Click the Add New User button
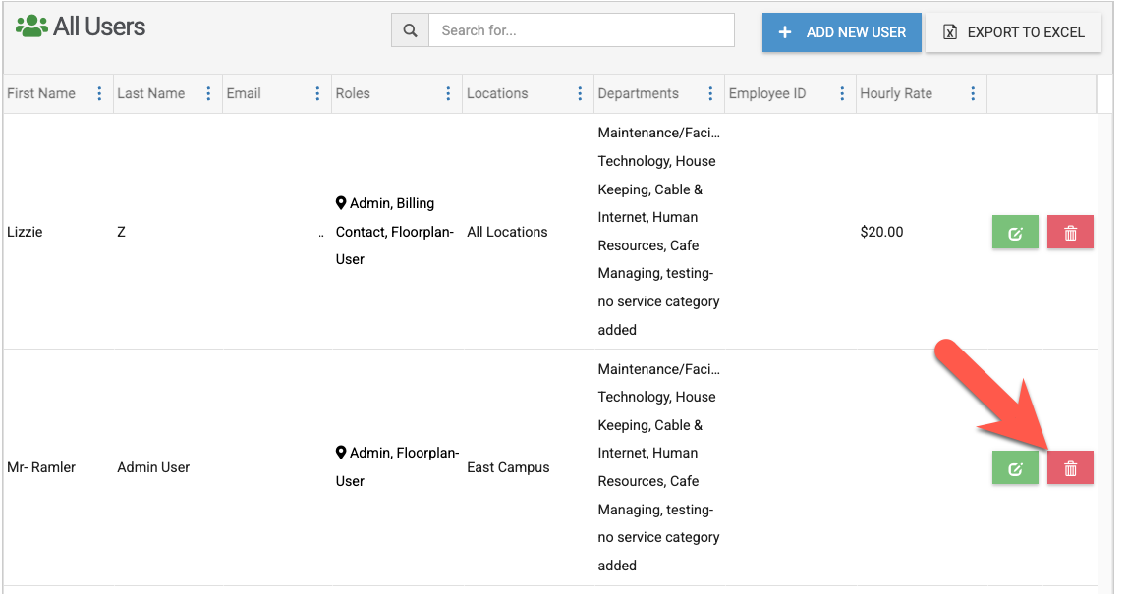Viewport: 1126px width, 594px height. [x=841, y=32]
